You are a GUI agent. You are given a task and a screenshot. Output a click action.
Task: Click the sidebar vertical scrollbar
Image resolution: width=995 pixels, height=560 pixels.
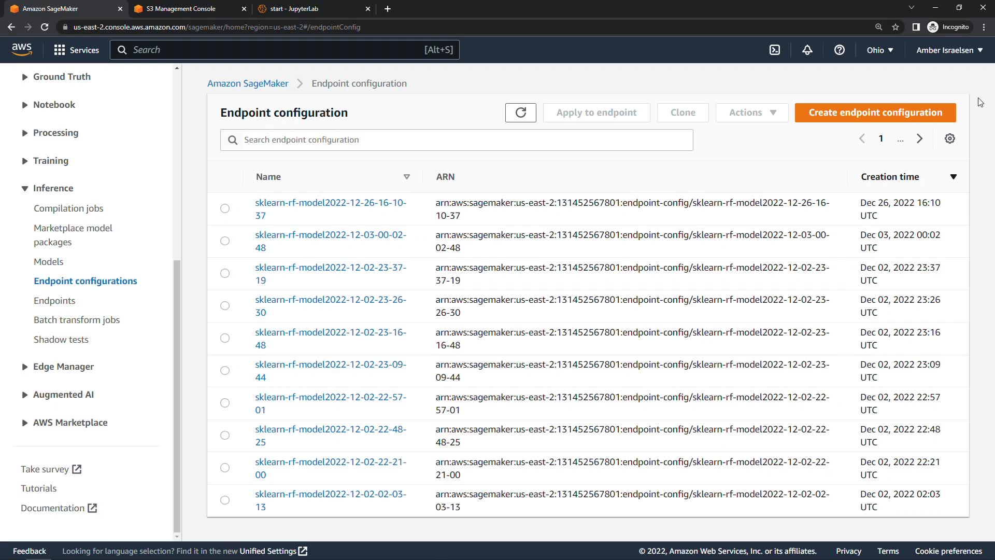(177, 394)
